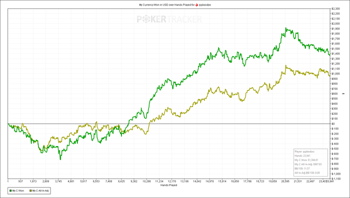Click the red PokerStars icon in chart title

[x=196, y=4]
